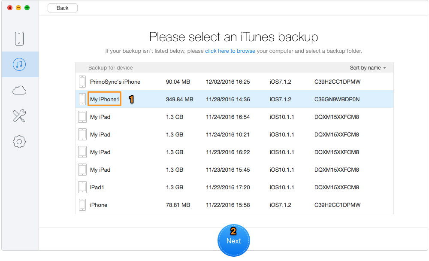Screen dimensions: 429x261
Task: Click the iPad icon on the 11/23/2016 15:45 row
Action: [x=82, y=170]
